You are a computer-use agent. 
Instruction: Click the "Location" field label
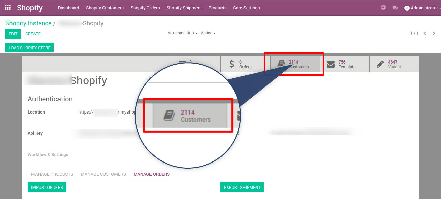click(36, 112)
